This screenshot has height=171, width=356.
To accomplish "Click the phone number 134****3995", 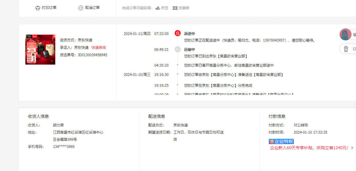I will click(64, 147).
